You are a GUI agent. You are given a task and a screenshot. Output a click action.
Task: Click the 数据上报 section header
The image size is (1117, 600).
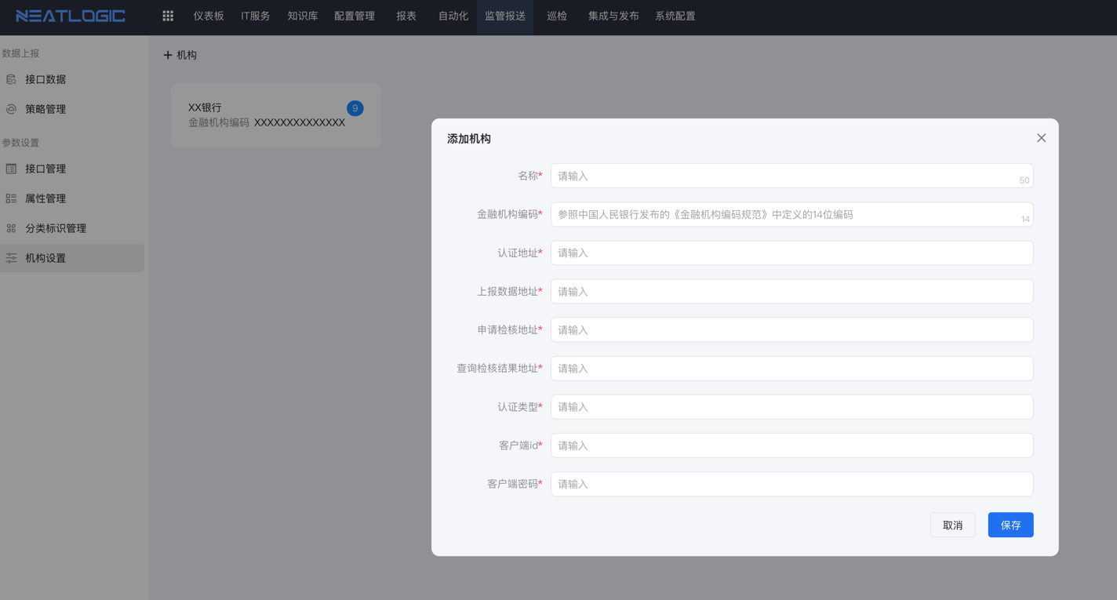point(20,53)
